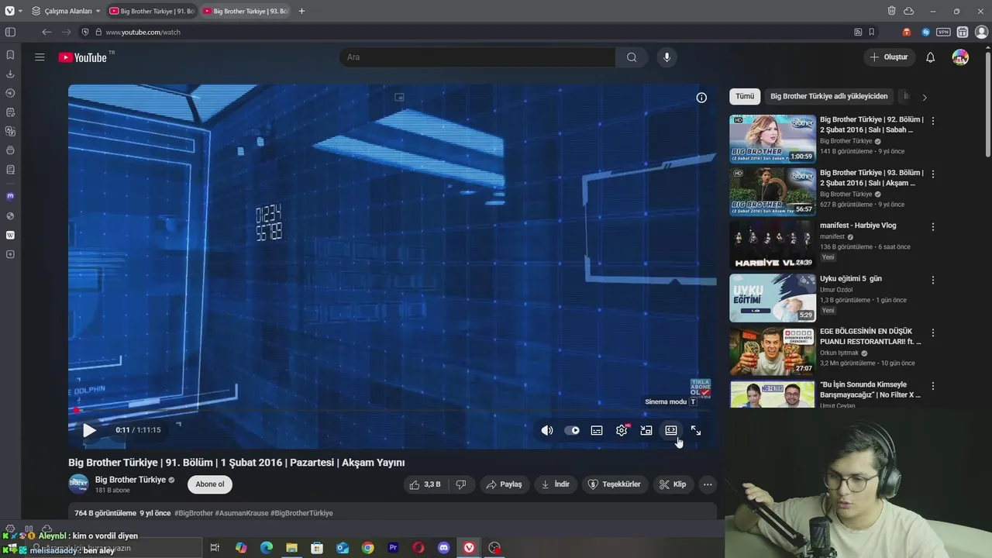Play the video
Image resolution: width=992 pixels, height=558 pixels.
(89, 430)
